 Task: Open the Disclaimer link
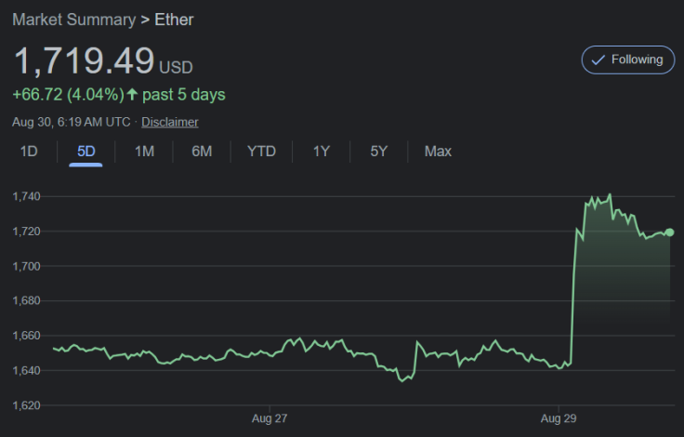click(170, 122)
